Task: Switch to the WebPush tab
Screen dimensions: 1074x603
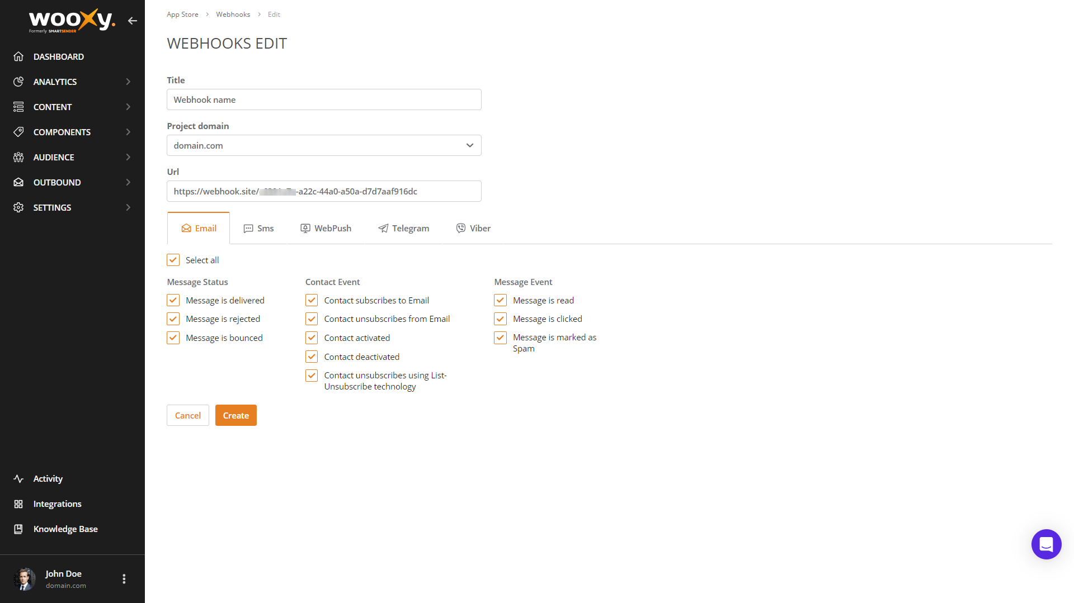Action: pos(326,228)
